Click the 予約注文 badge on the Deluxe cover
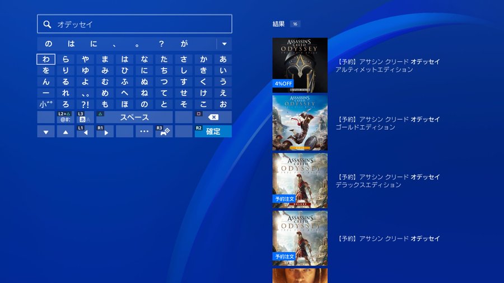The image size is (504, 283). point(284,199)
